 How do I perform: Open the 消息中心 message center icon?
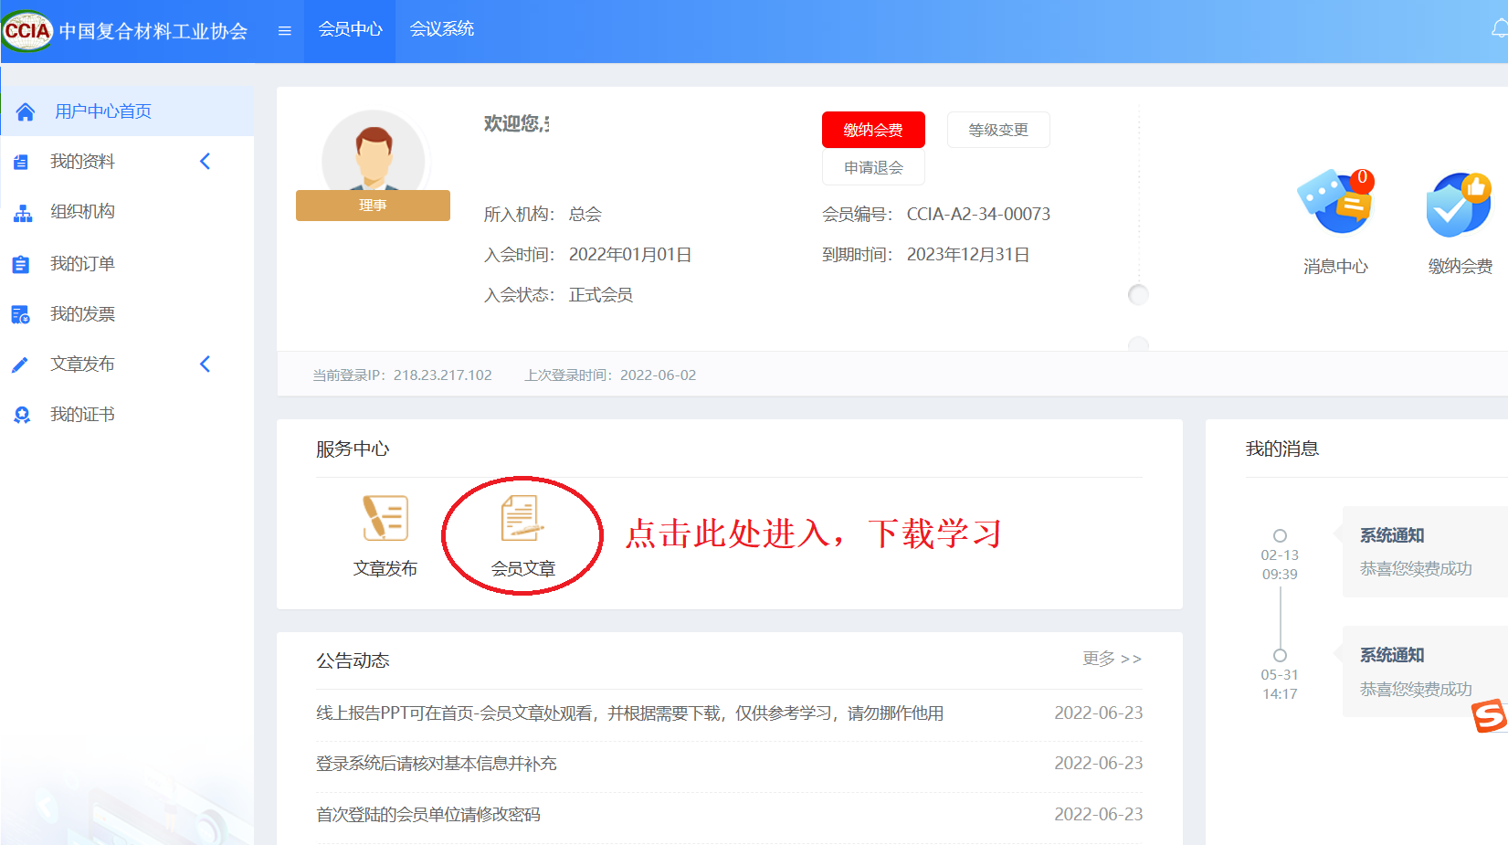pyautogui.click(x=1336, y=203)
